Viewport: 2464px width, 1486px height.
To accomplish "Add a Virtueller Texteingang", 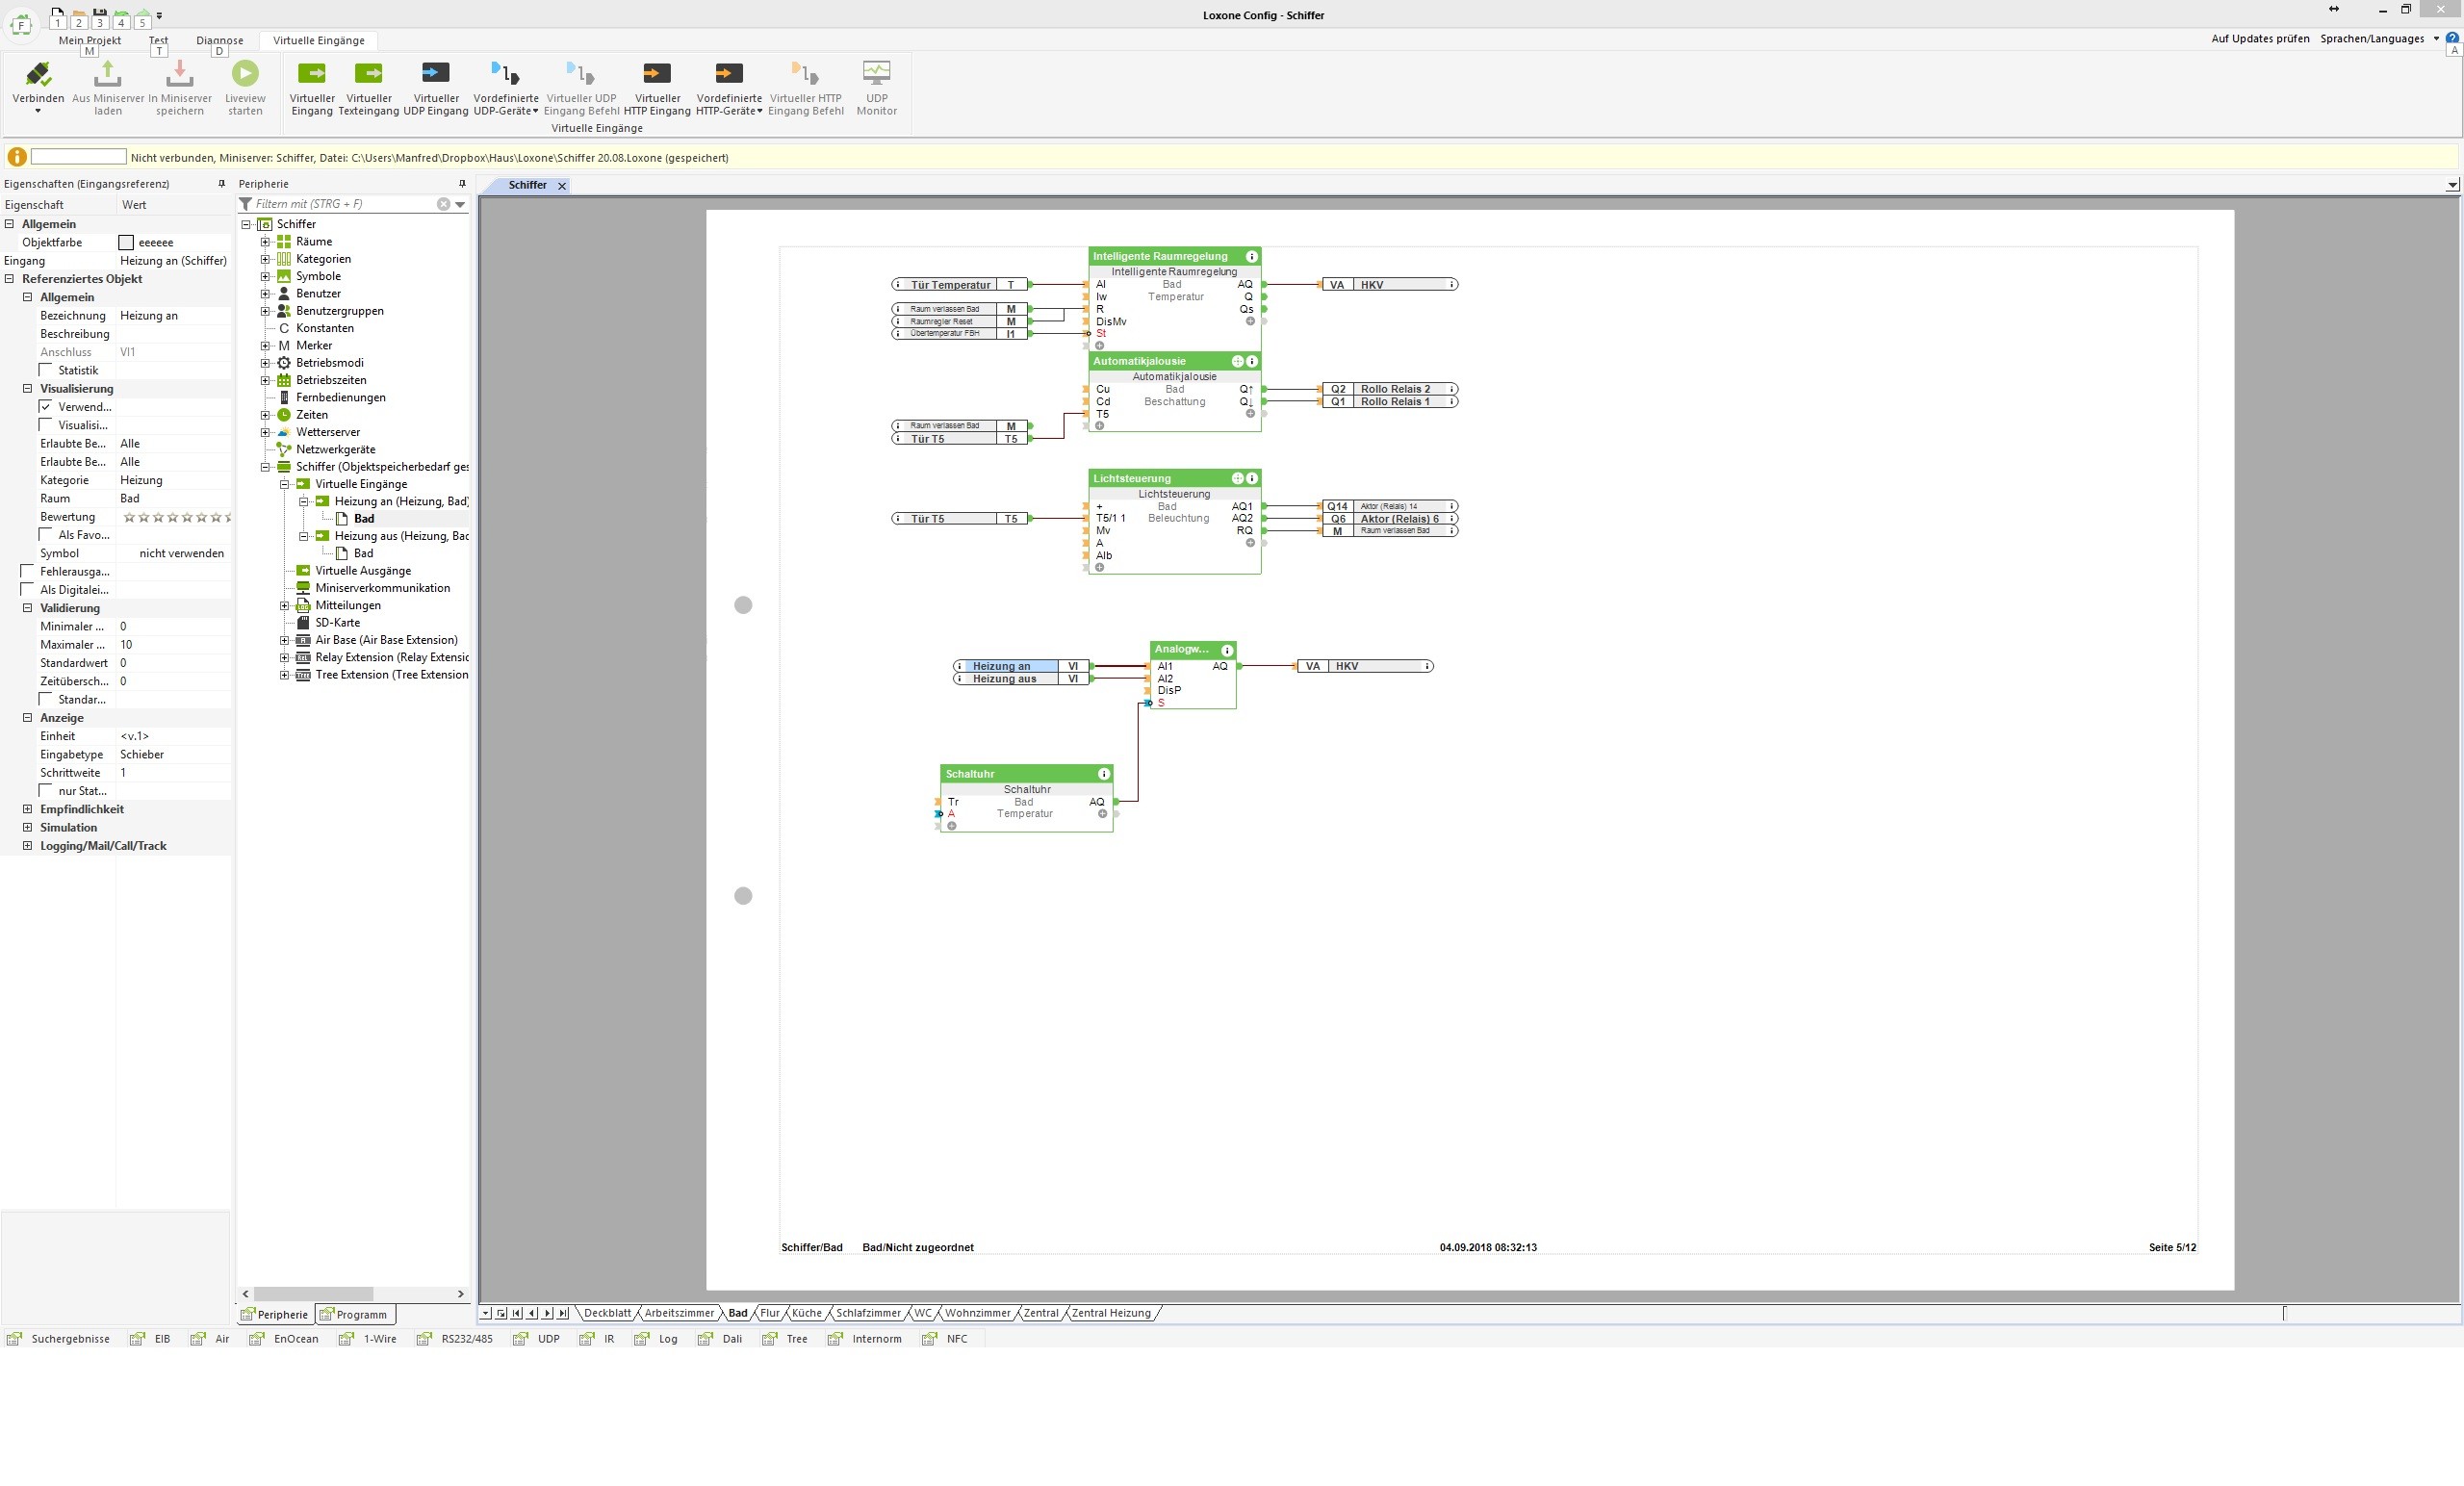I will coord(368,74).
